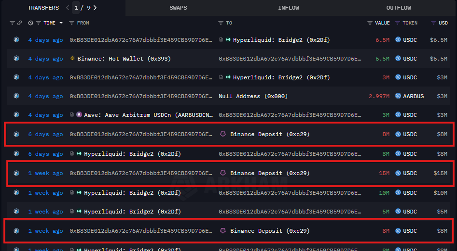The width and height of the screenshot is (457, 251).
Task: Click recipient address 0xB83DE… in Binance Hot Wallet row
Action: (x=290, y=59)
